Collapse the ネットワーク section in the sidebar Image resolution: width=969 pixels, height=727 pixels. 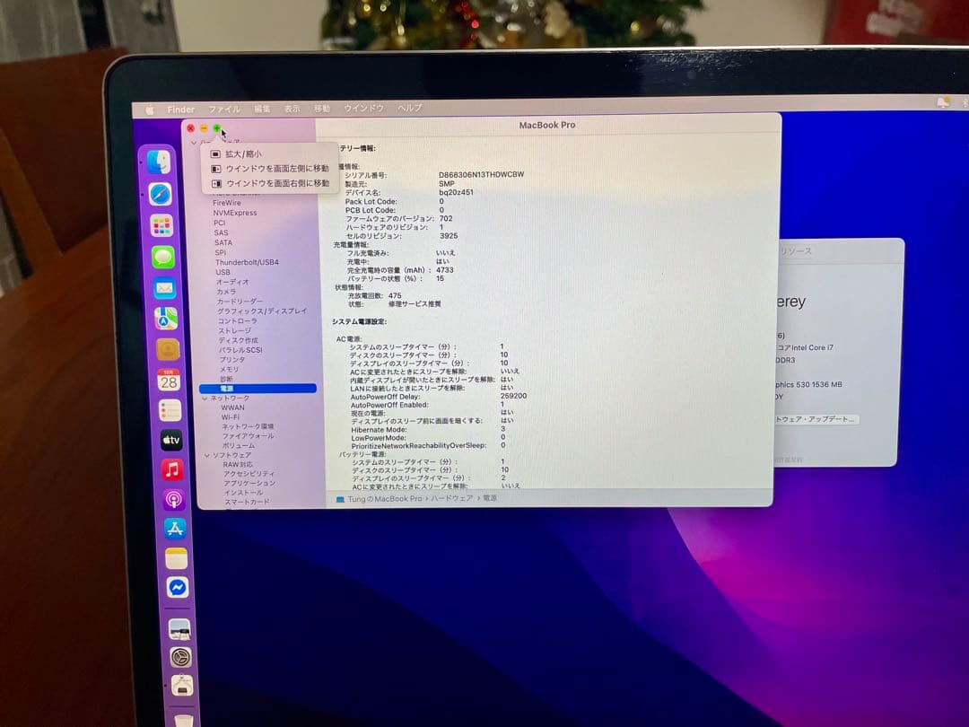coord(207,398)
